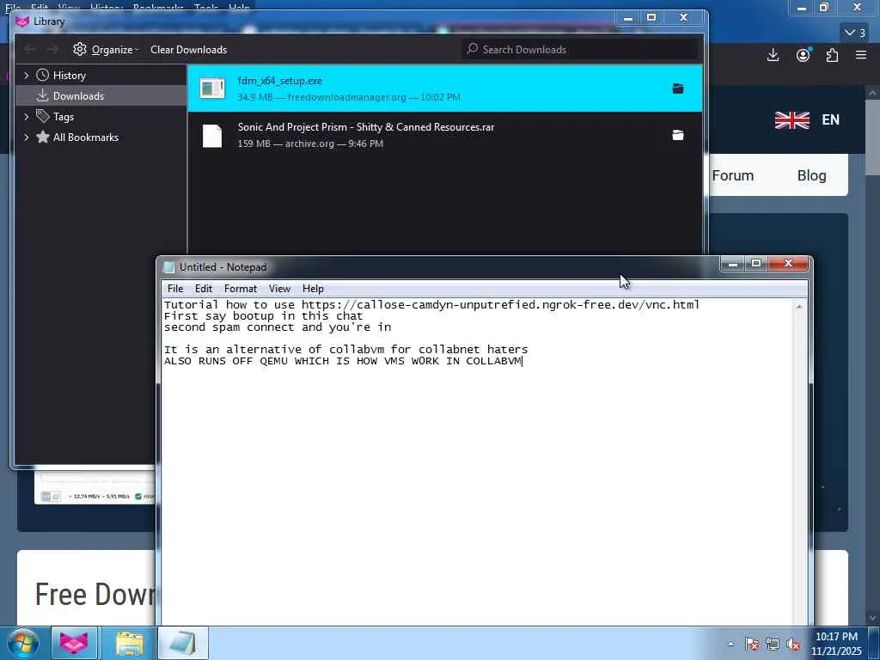The height and width of the screenshot is (660, 880).
Task: Switch to browser fox icon in taskbar
Action: (74, 643)
